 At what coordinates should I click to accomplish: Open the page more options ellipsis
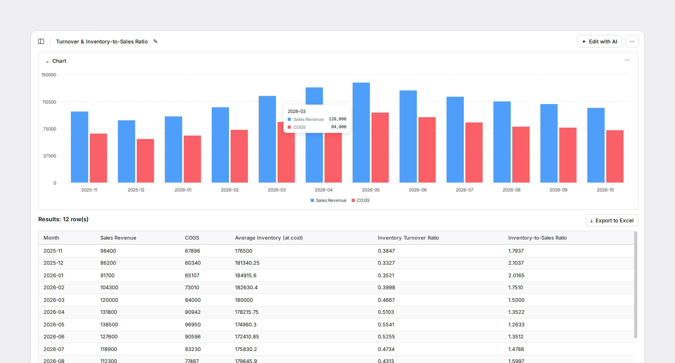tap(632, 41)
